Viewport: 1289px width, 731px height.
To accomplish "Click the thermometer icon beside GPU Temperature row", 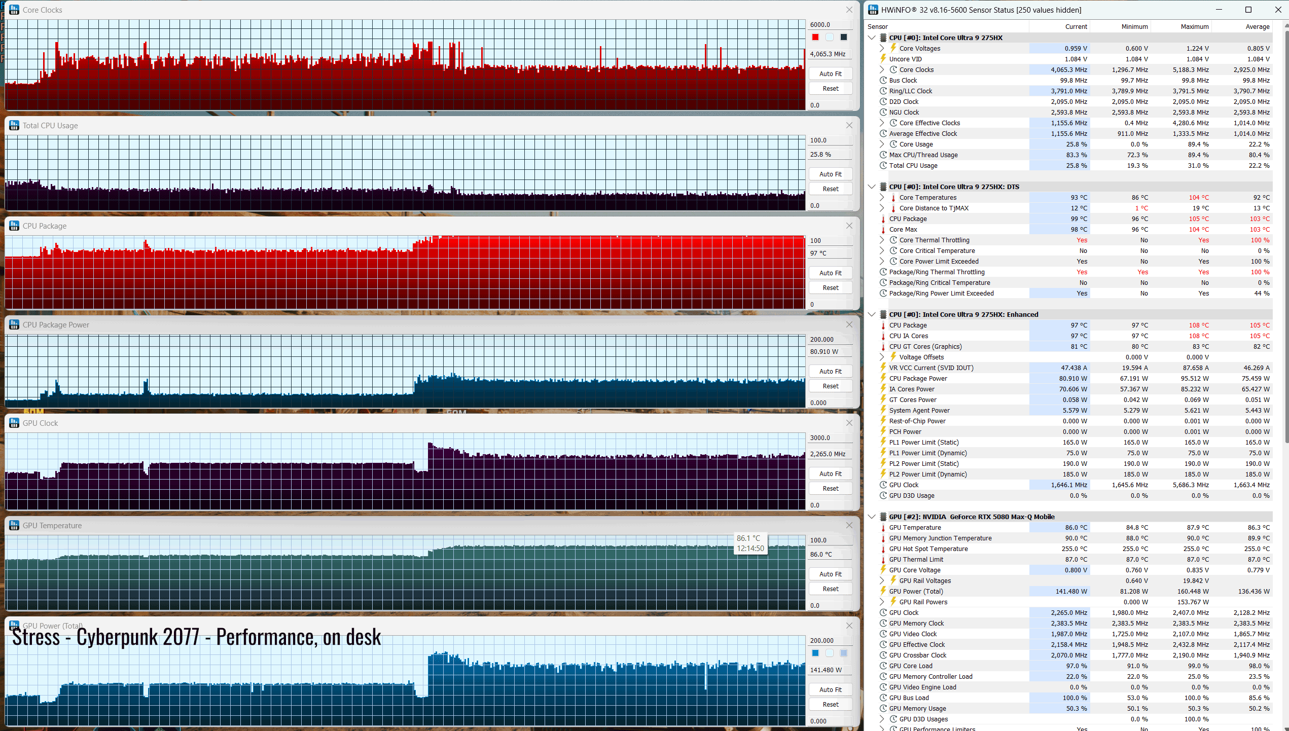I will (x=883, y=528).
